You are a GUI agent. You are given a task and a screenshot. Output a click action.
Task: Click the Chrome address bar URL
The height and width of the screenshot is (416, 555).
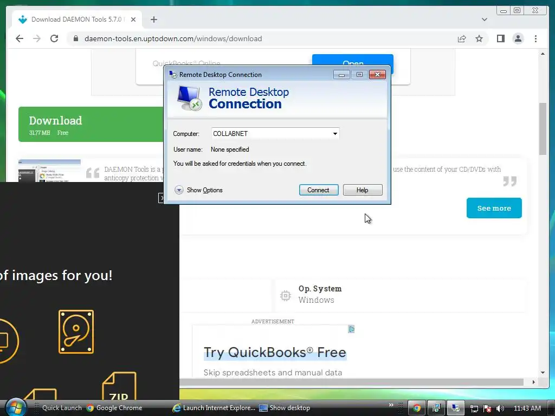(x=173, y=38)
